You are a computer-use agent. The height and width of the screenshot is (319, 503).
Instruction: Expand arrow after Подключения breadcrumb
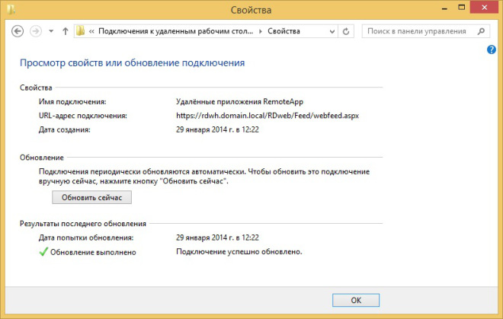tap(259, 32)
